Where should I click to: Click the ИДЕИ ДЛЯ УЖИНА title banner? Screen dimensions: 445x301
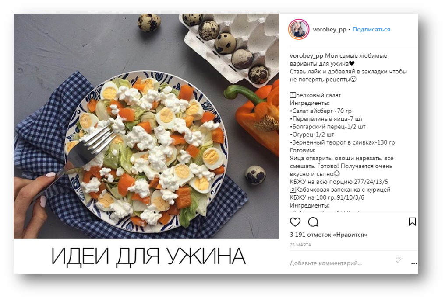(148, 256)
